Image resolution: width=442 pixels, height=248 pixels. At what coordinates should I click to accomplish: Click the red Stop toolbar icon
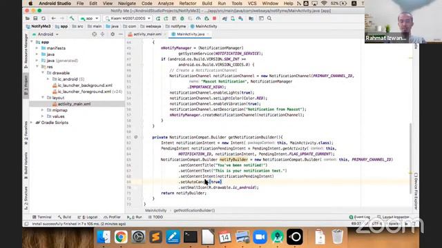point(215,19)
